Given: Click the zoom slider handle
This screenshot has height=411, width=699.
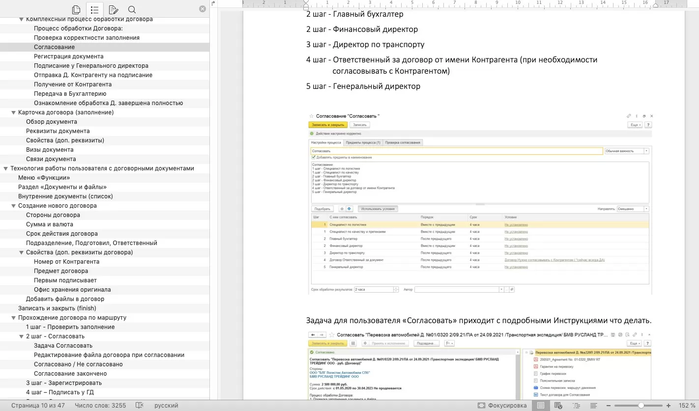Looking at the screenshot, I should 641,406.
